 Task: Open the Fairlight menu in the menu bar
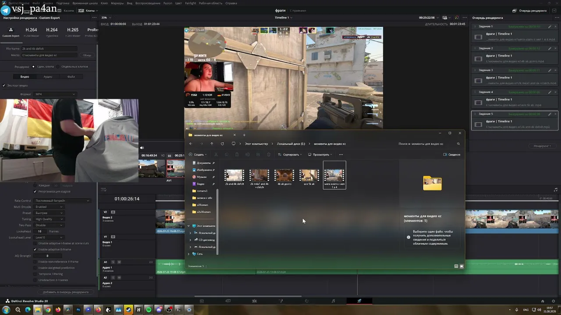(x=191, y=3)
